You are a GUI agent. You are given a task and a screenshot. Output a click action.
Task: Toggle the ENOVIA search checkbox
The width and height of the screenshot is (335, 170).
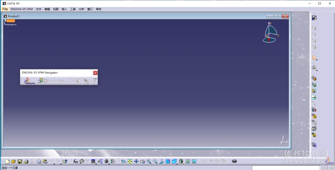coord(45,81)
